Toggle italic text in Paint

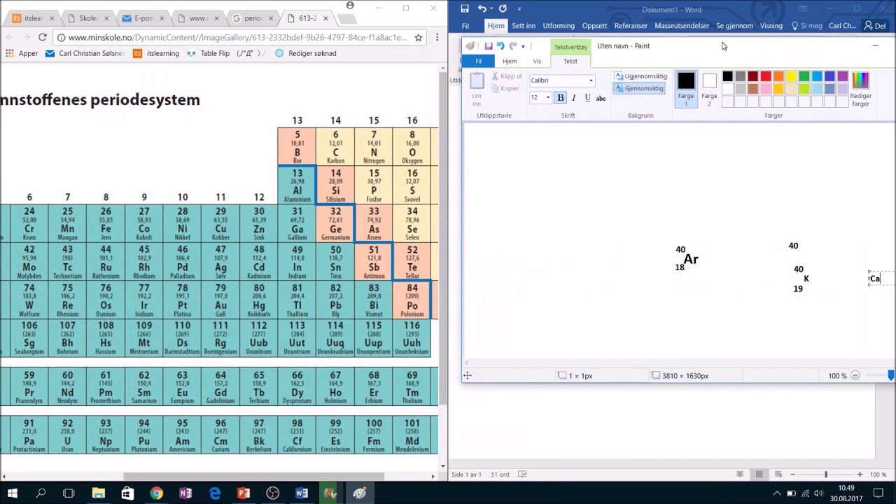pyautogui.click(x=574, y=98)
